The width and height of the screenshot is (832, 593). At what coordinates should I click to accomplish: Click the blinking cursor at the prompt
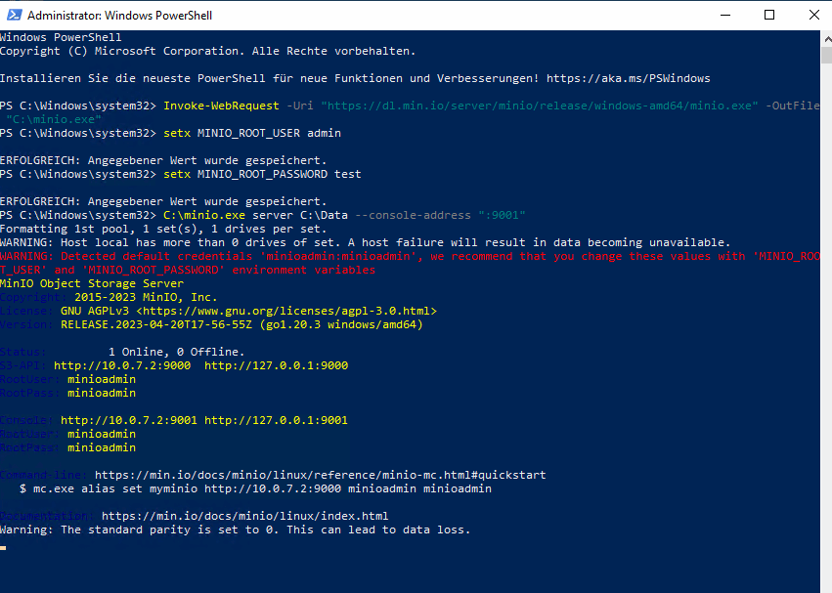[4, 548]
